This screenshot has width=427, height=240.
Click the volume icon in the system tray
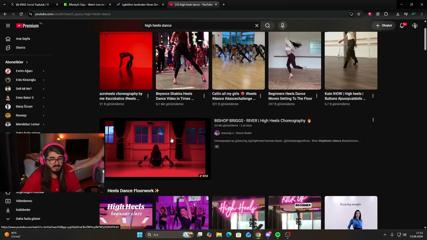pyautogui.click(x=405, y=235)
